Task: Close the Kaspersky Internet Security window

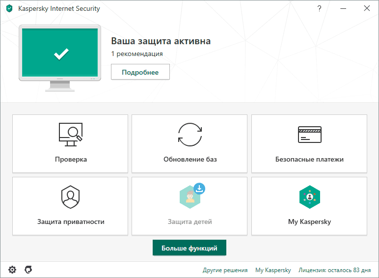Action: 367,8
